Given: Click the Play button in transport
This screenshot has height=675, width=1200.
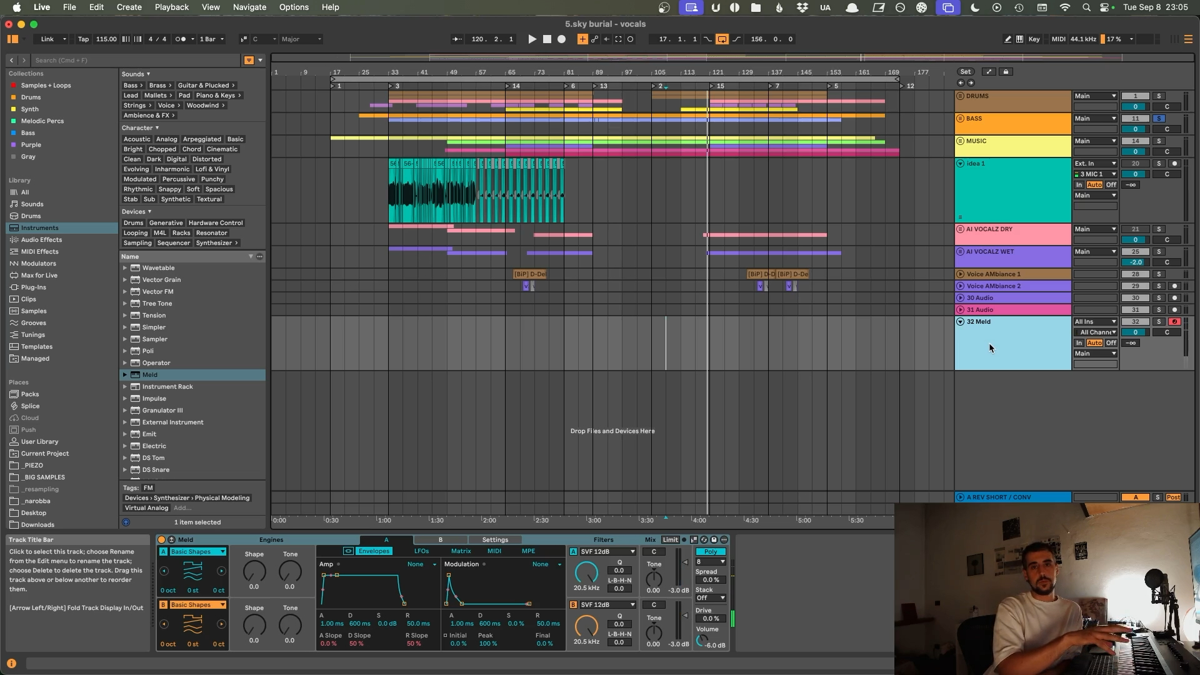Looking at the screenshot, I should click(x=532, y=39).
